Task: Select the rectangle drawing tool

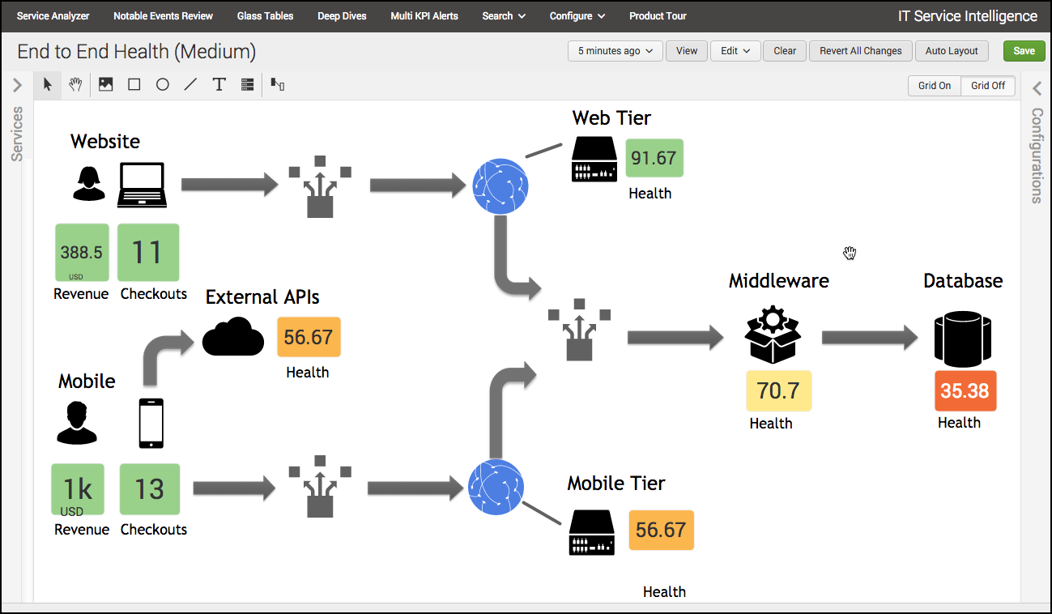Action: pyautogui.click(x=133, y=84)
